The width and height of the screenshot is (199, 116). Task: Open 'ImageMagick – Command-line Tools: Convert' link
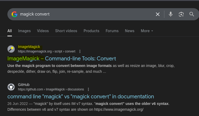[x=62, y=59]
